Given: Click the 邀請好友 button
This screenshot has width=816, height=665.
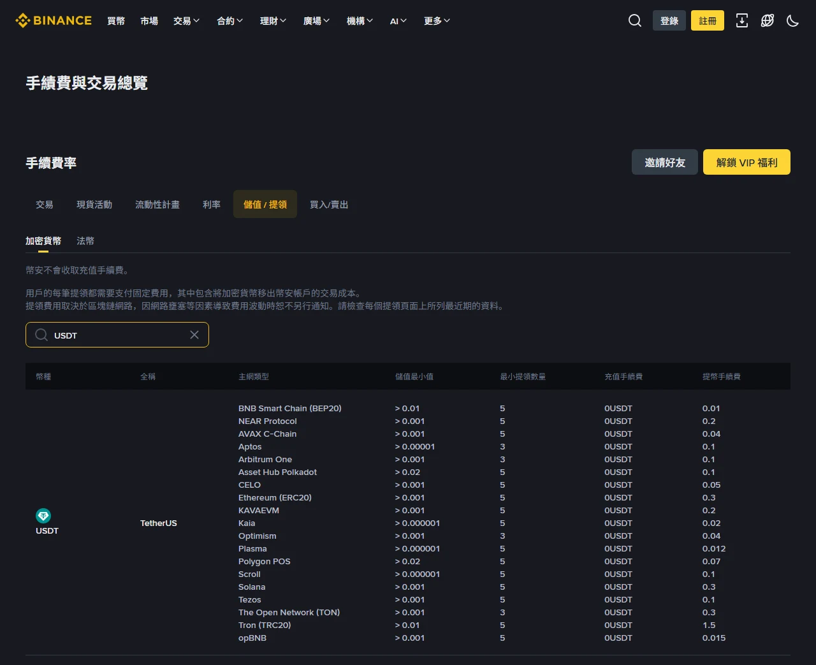Looking at the screenshot, I should point(665,162).
